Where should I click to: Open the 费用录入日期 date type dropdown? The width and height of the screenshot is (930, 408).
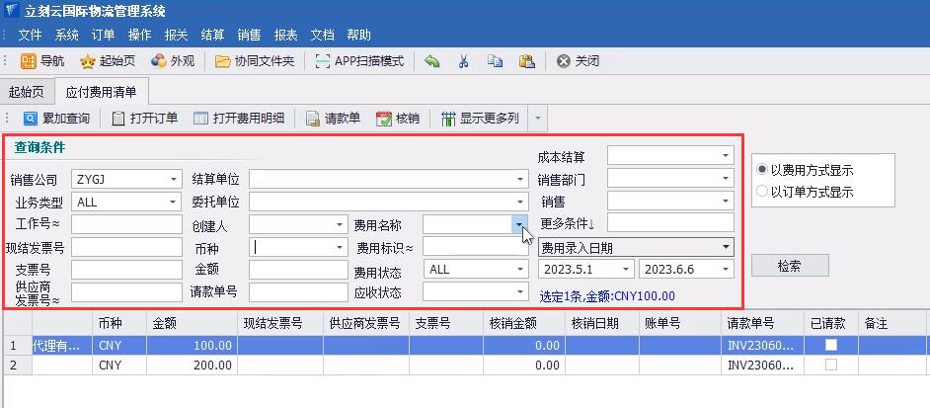726,246
